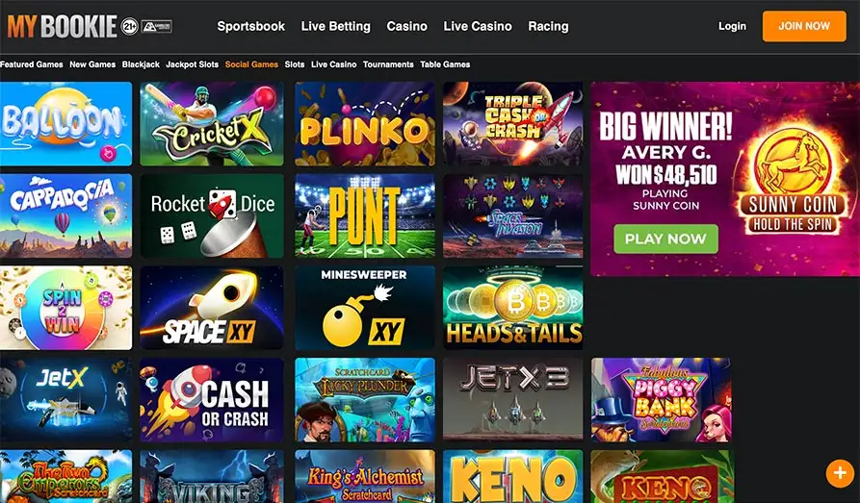Click the Join Now button
This screenshot has width=860, height=503.
pyautogui.click(x=804, y=26)
